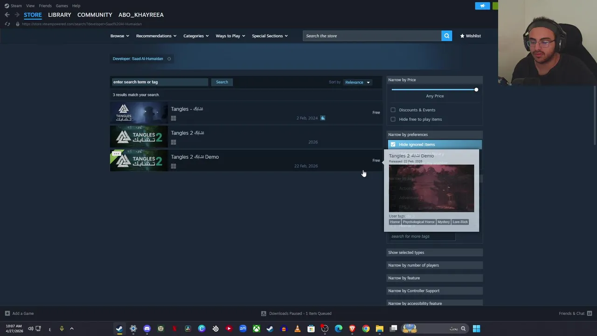
Task: Open the Wishlist
Action: [x=470, y=36]
